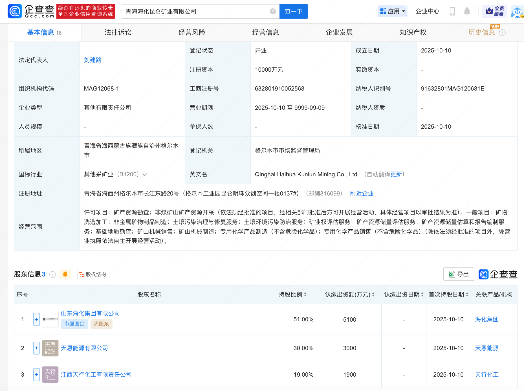Open the 股权结构 equity structure view

[x=93, y=274]
